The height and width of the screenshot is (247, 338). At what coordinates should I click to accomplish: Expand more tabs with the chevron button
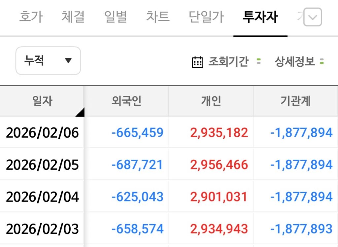click(312, 17)
